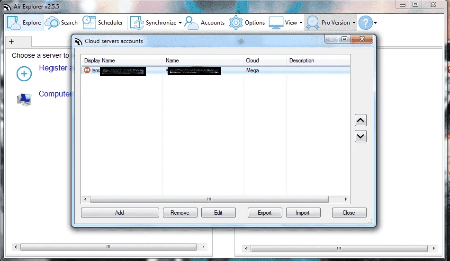
Task: Expand the Pro Version dropdown arrow
Action: click(354, 23)
